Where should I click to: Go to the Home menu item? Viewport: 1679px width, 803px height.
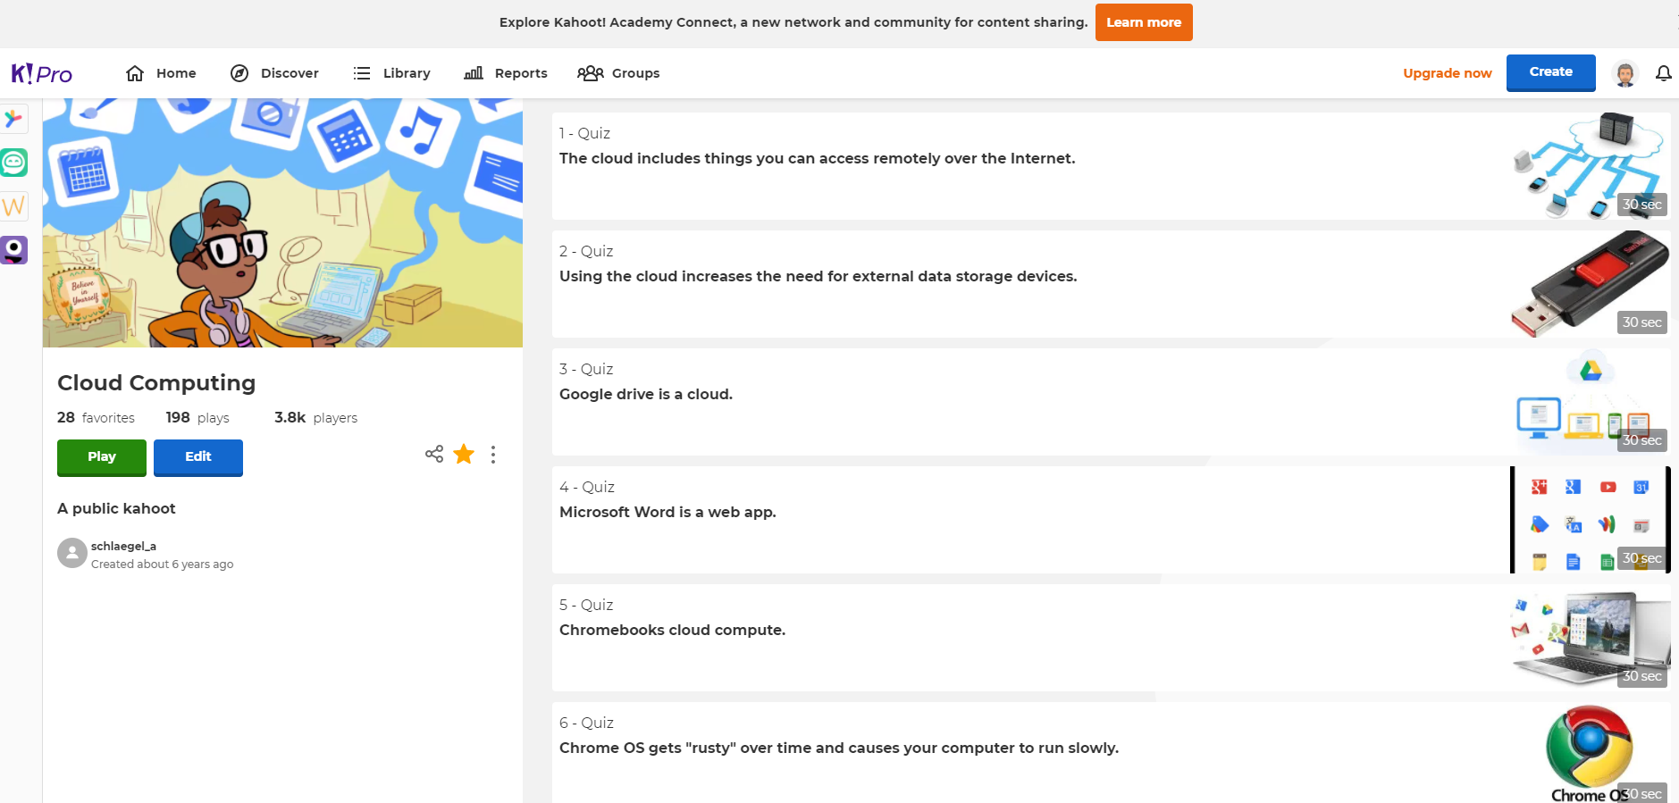pyautogui.click(x=161, y=73)
